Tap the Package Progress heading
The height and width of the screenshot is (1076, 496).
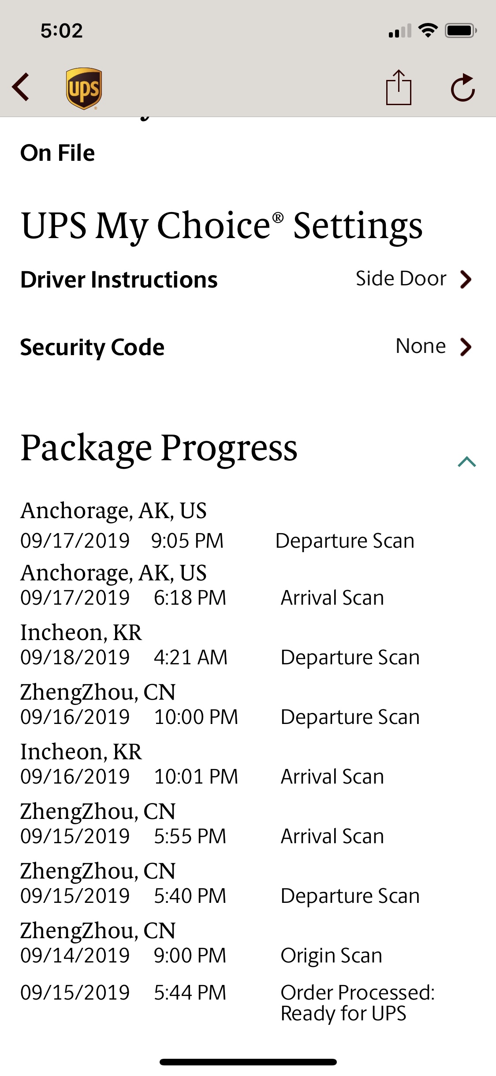159,448
